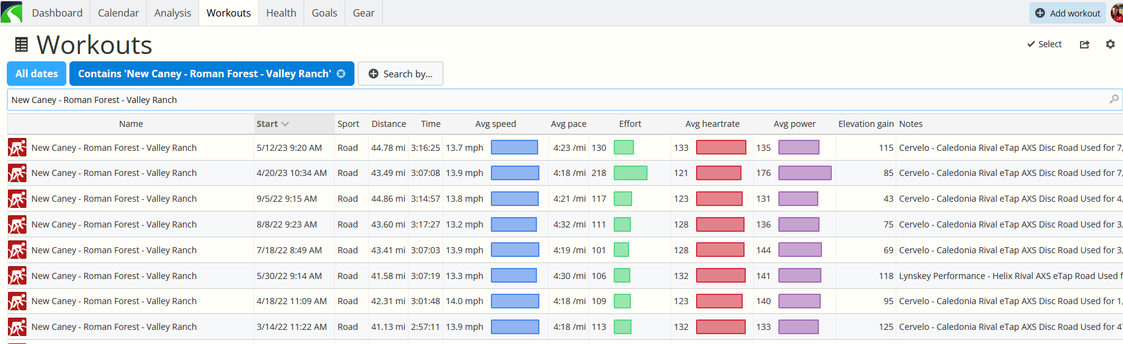Click cycling icon for 4/18/22 workout
This screenshot has width=1123, height=344.
coord(17,301)
